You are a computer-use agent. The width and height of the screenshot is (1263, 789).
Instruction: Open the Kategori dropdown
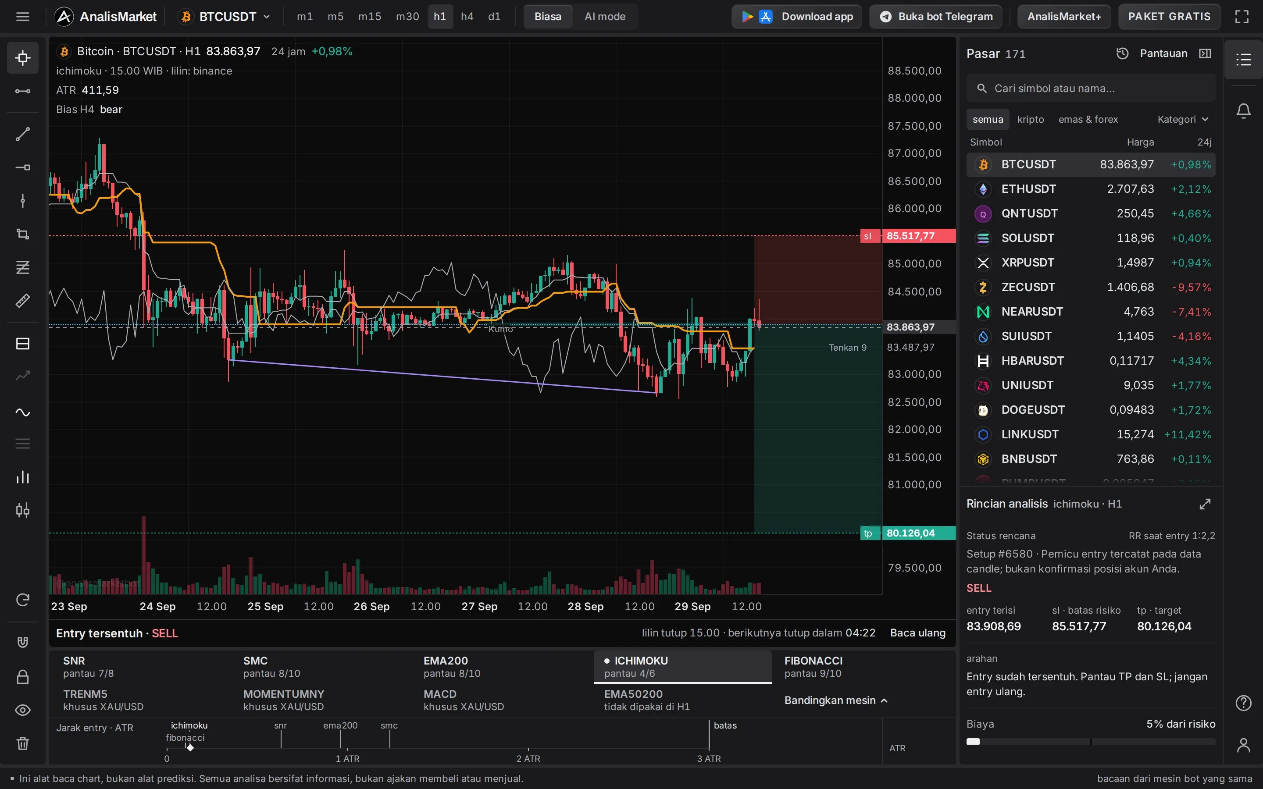tap(1183, 120)
